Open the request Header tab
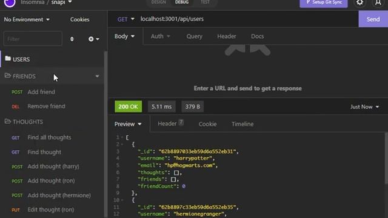Screen dimensions: 388x218 226,36
